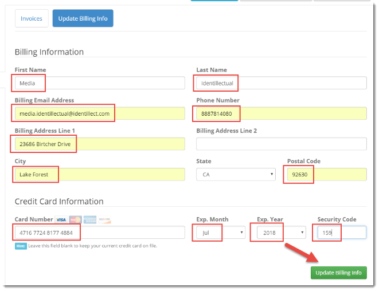Select the blue Update Billing Info tab
379x291 pixels.
pos(83,18)
